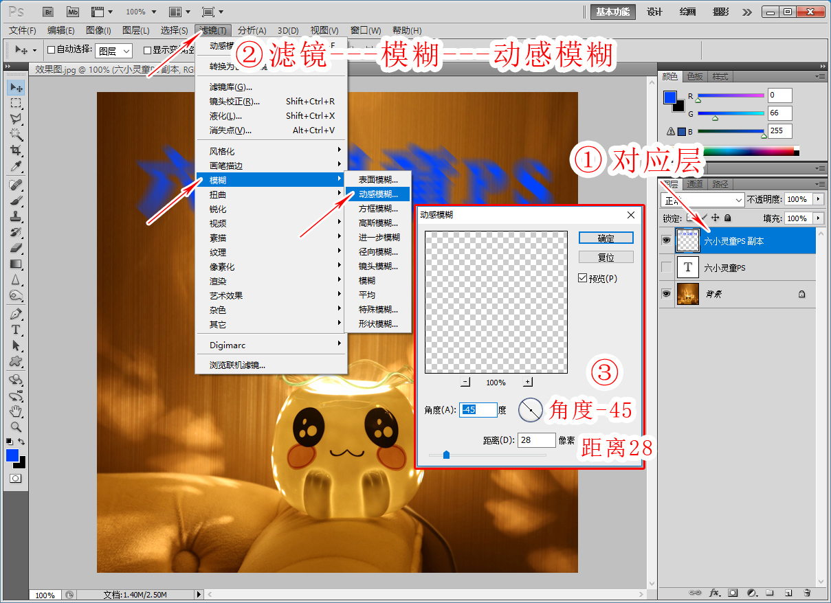Select the Rectangular Marquee tool
This screenshot has height=603, width=831.
pos(16,103)
